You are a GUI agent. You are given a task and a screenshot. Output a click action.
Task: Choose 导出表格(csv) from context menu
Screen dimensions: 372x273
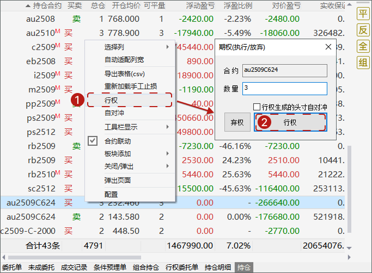pyautogui.click(x=124, y=73)
